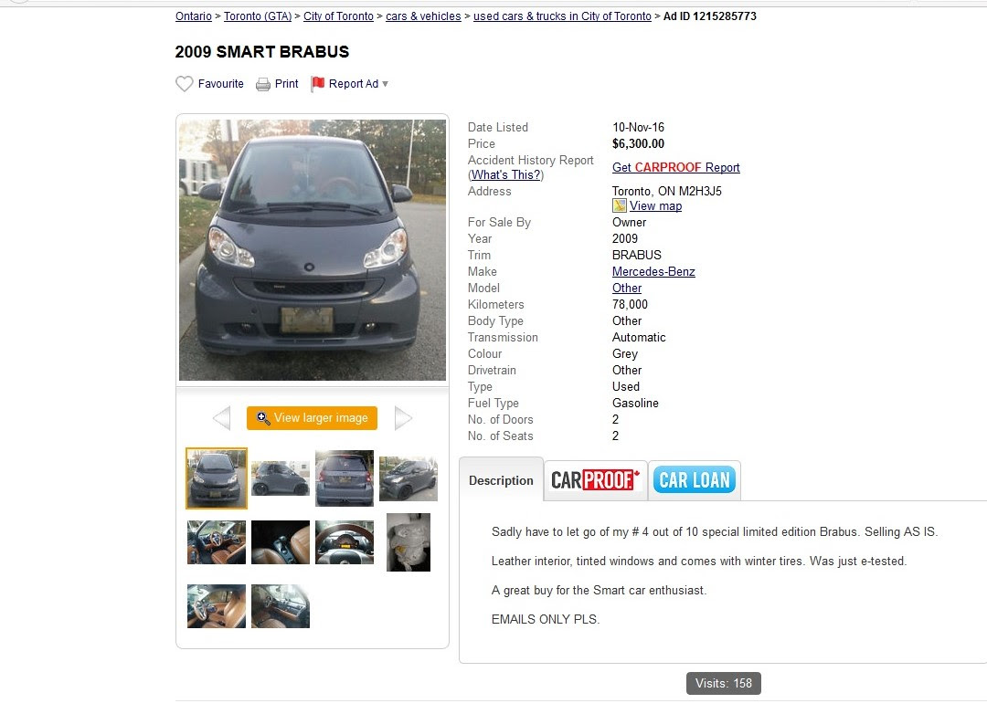This screenshot has width=987, height=714.
Task: Open the Mercedes-Benz make link
Action: click(x=653, y=272)
